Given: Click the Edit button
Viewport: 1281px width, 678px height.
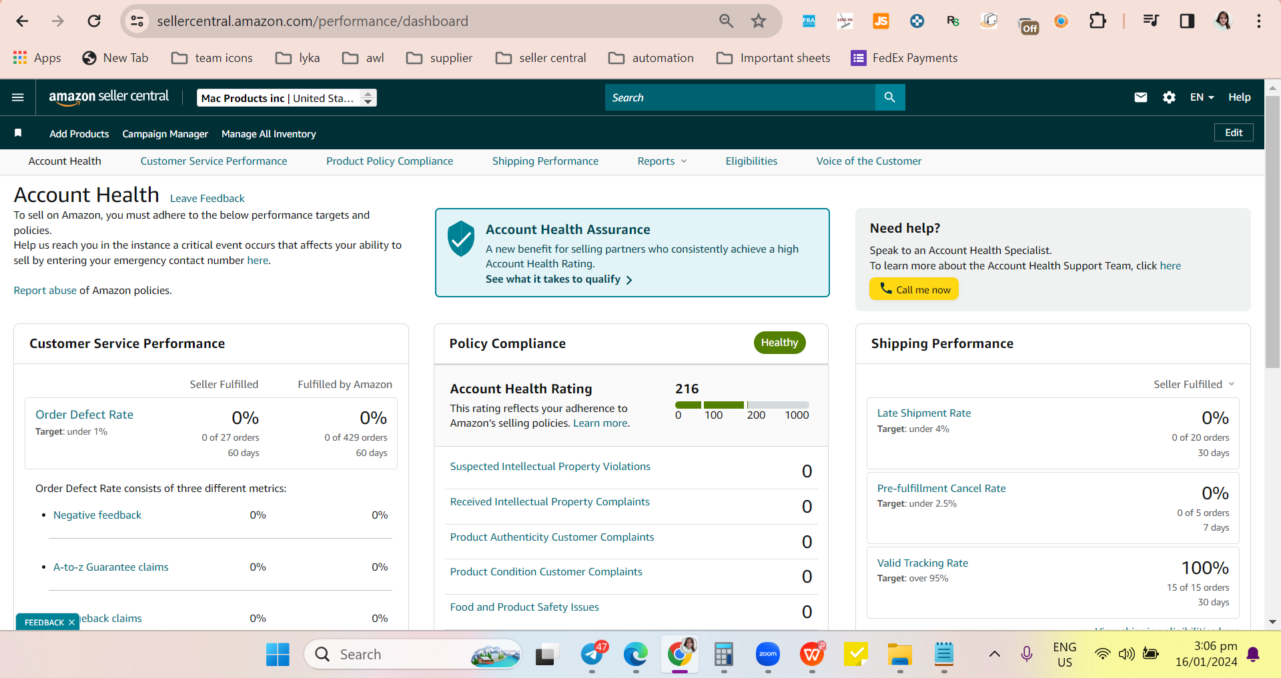Looking at the screenshot, I should point(1234,133).
